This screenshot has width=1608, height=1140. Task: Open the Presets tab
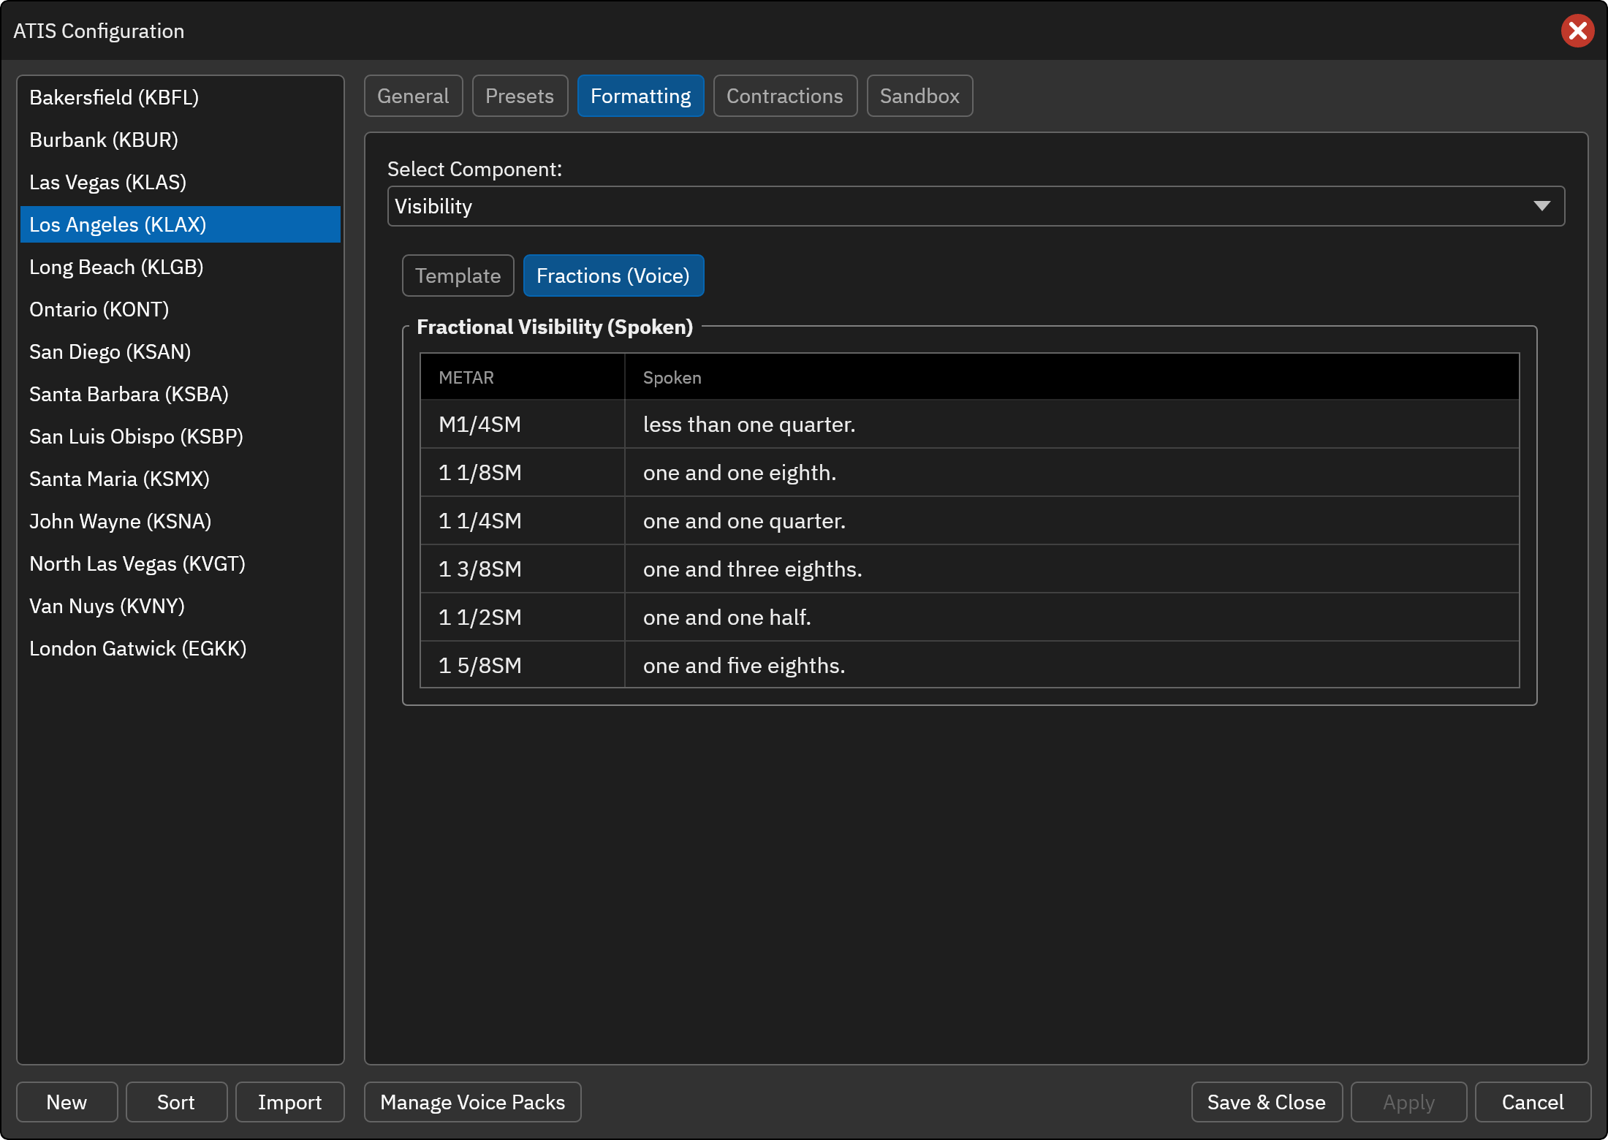click(x=520, y=96)
